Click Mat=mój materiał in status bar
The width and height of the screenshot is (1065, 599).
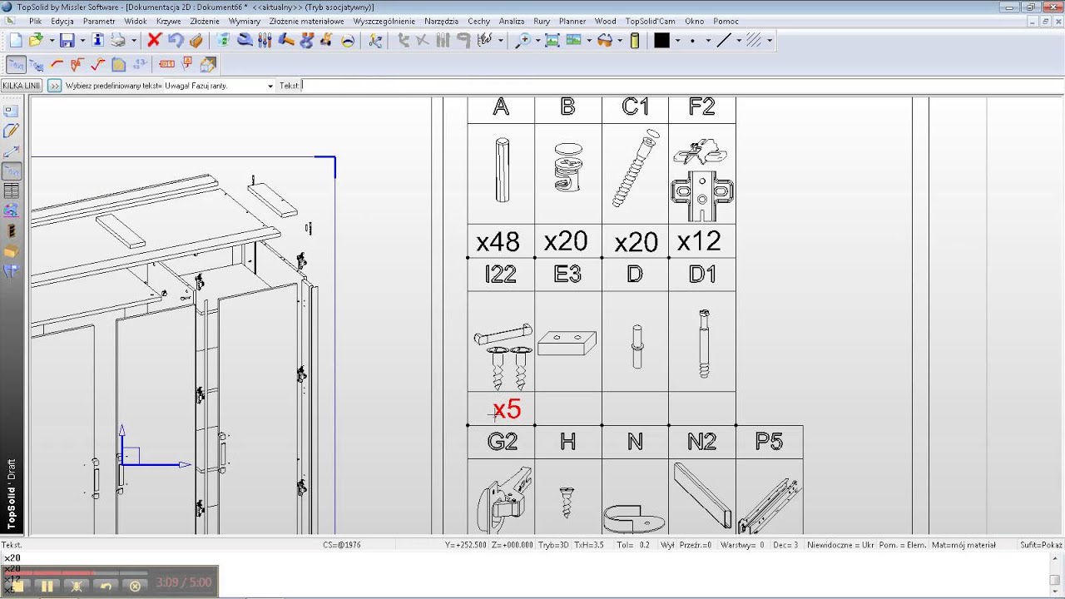coord(963,545)
